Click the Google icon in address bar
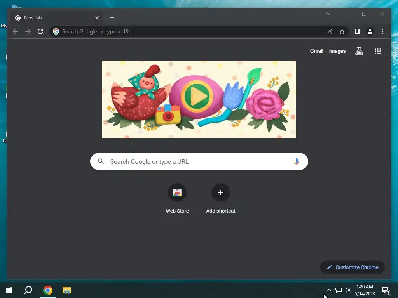The image size is (398, 298). [56, 31]
